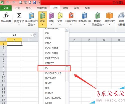Screen dimensions: 125x104
Task: Select row 14 header
Action: click(3, 92)
